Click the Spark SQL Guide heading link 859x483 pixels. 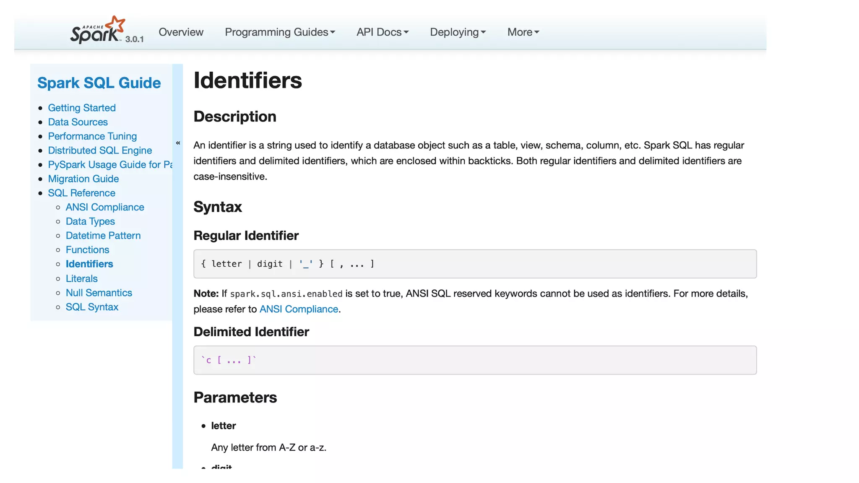pos(99,83)
